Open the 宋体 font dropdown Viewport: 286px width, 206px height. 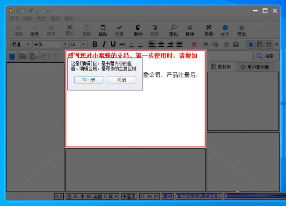65,44
